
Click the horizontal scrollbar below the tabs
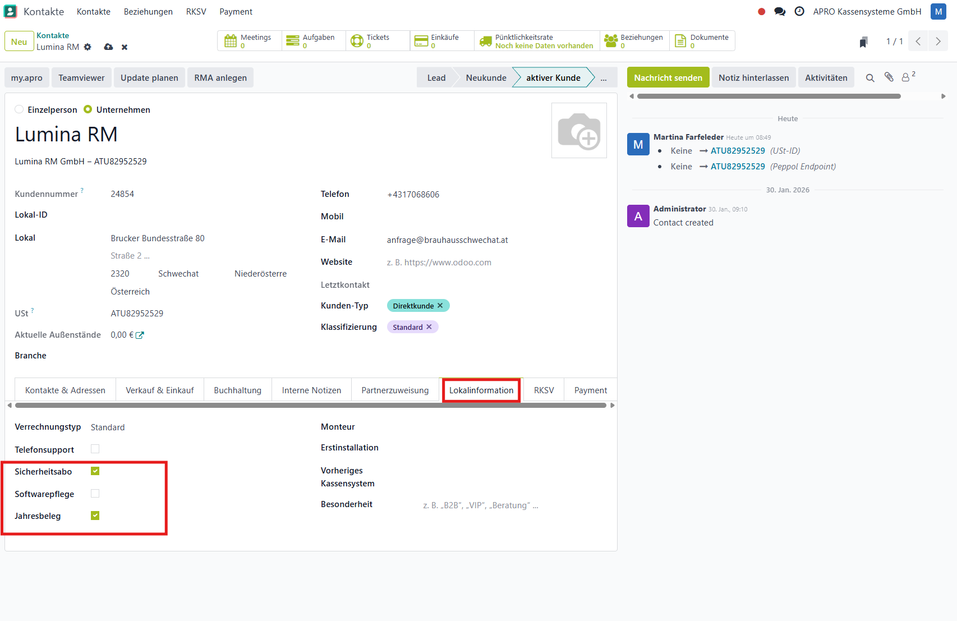pos(310,405)
